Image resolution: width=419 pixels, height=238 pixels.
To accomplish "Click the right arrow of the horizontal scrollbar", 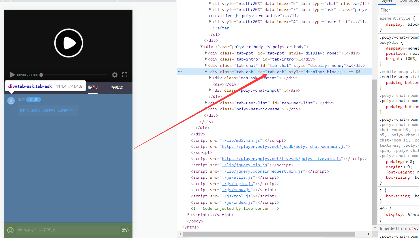I will click(369, 234).
